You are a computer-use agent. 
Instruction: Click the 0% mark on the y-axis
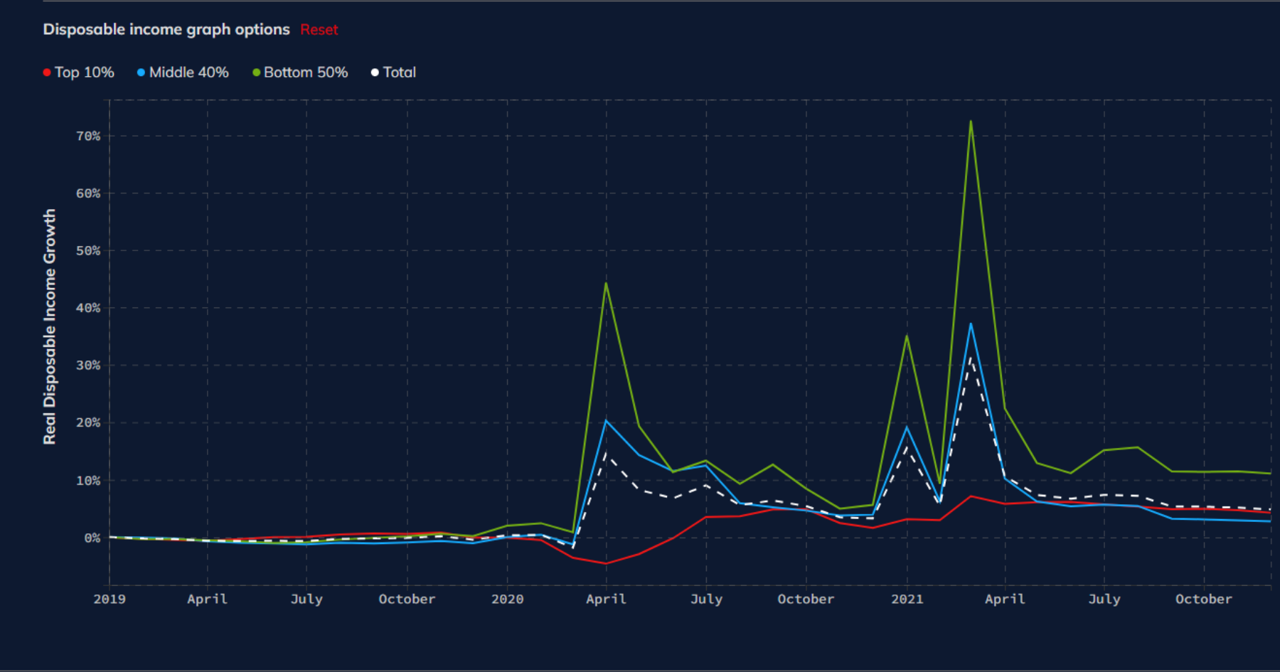[94, 537]
